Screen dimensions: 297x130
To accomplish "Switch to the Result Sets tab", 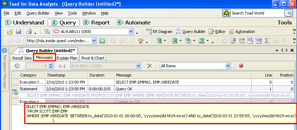I will [22, 58].
